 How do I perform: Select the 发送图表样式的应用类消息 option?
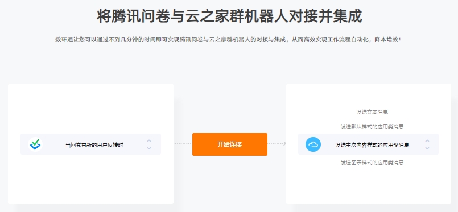point(372,163)
